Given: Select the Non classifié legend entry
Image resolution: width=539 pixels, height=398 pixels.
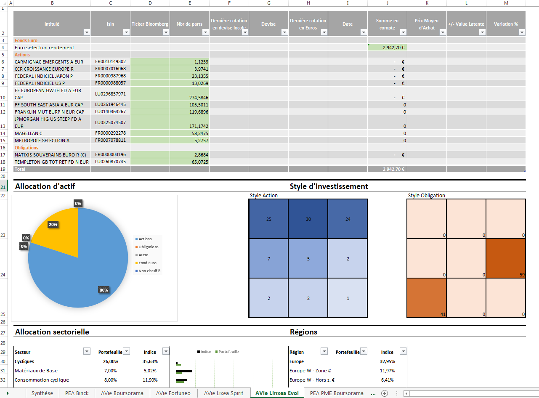Looking at the screenshot, I should (148, 271).
